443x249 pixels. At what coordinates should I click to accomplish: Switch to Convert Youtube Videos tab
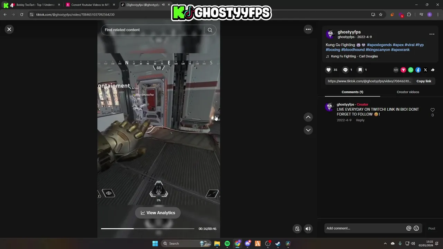pyautogui.click(x=90, y=5)
